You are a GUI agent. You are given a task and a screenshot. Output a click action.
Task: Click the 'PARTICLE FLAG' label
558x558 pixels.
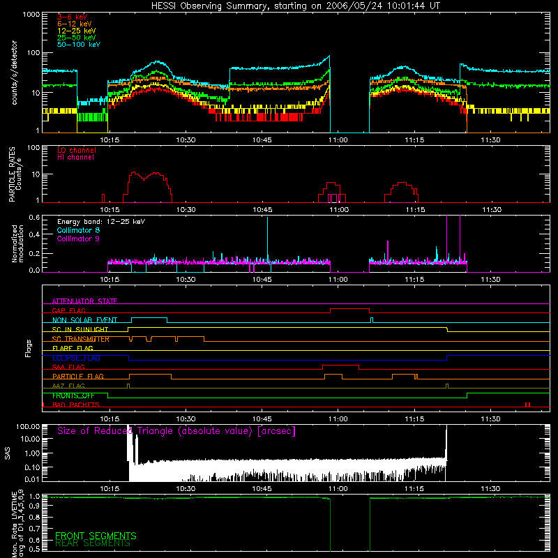tap(78, 376)
